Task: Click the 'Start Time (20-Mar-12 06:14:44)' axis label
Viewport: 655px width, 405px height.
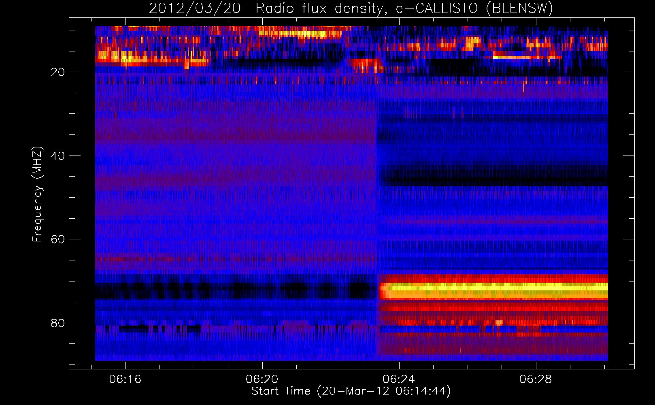Action: coord(351,391)
